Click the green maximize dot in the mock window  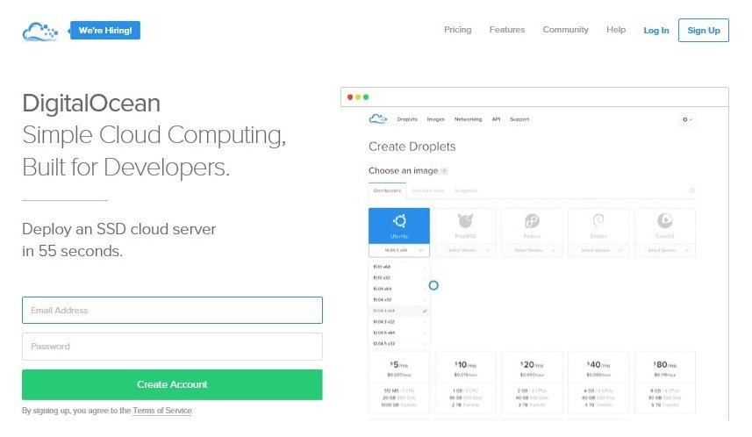pos(366,97)
